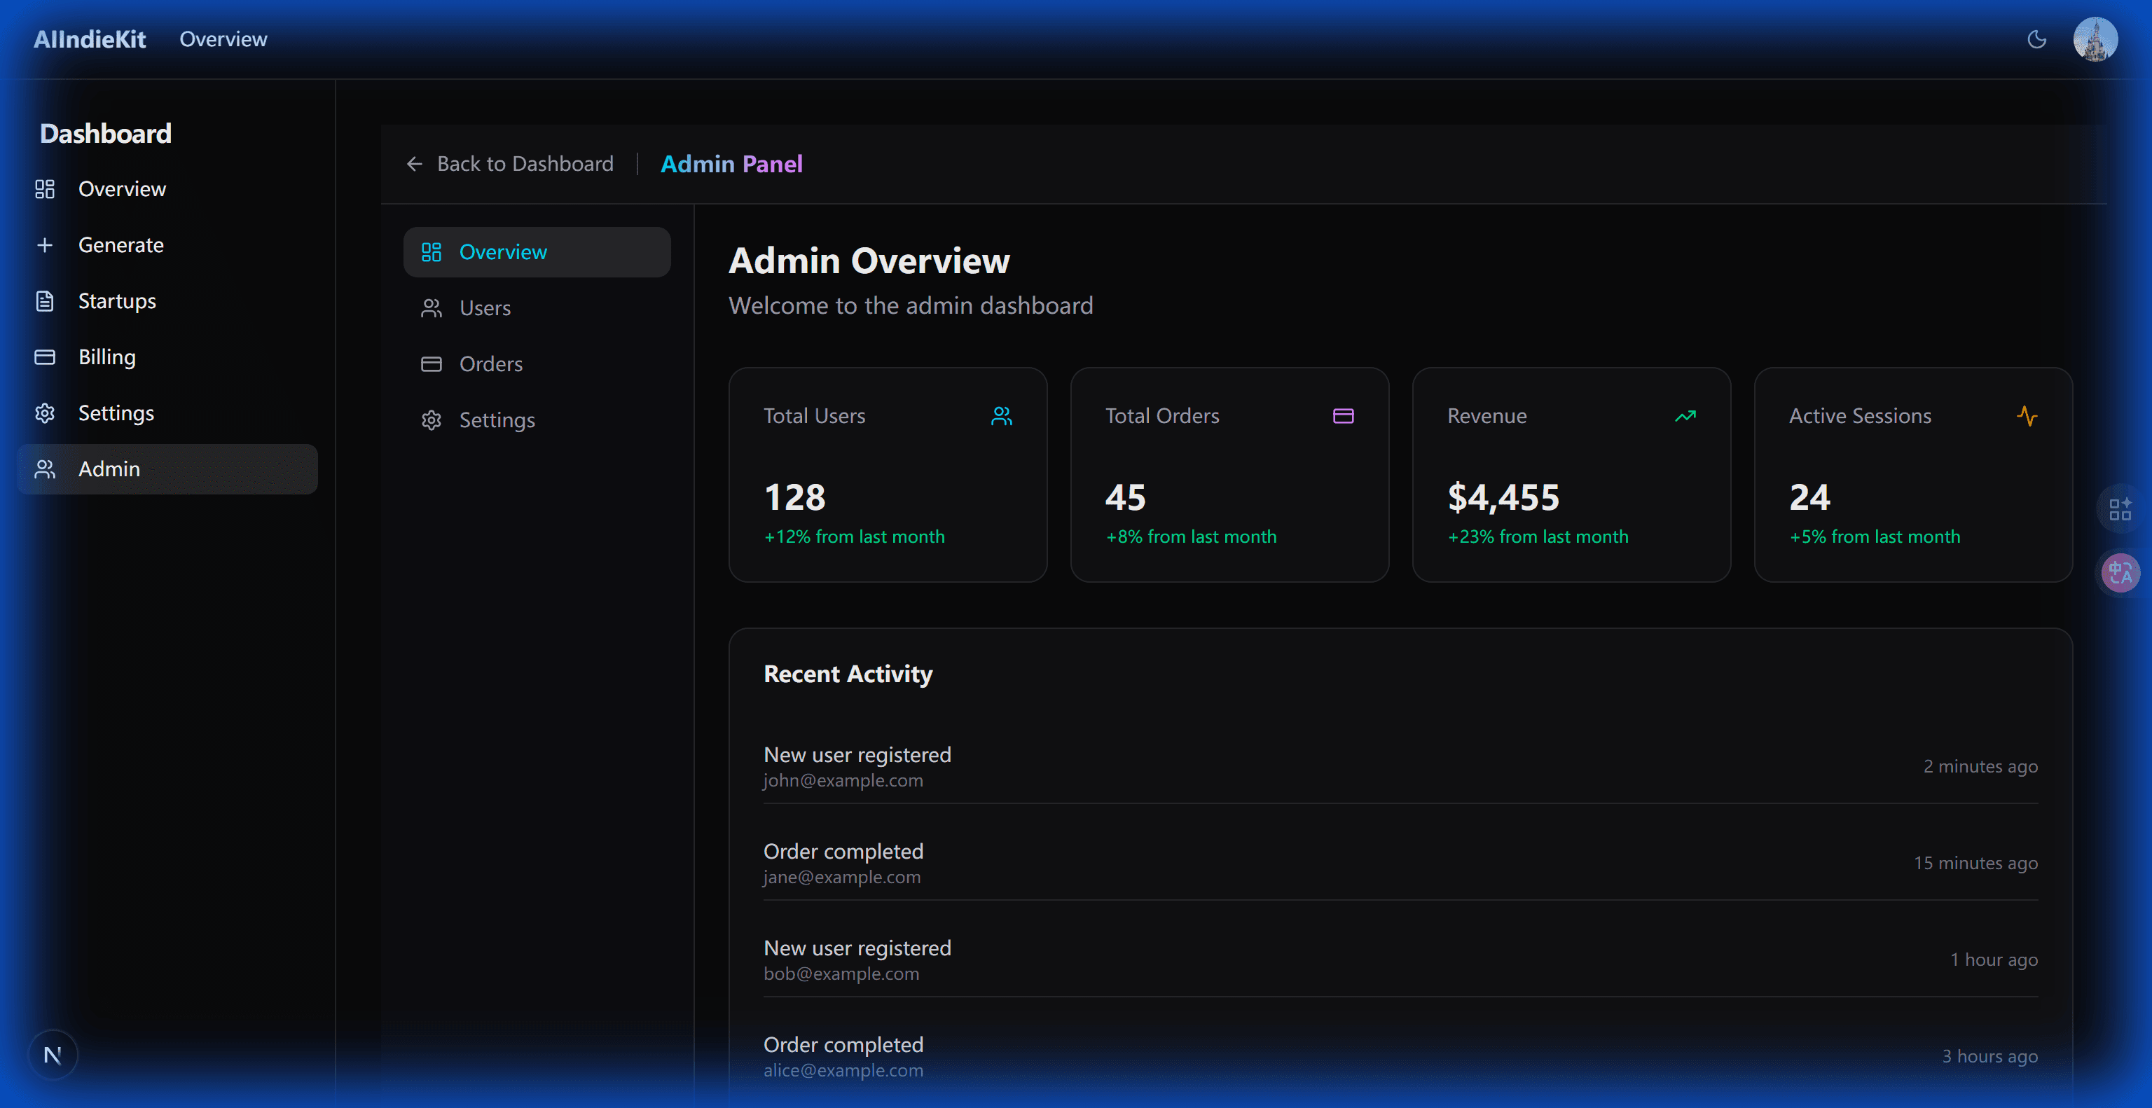Select the Overview tab in top navigation
Image resolution: width=2152 pixels, height=1108 pixels.
(x=223, y=39)
